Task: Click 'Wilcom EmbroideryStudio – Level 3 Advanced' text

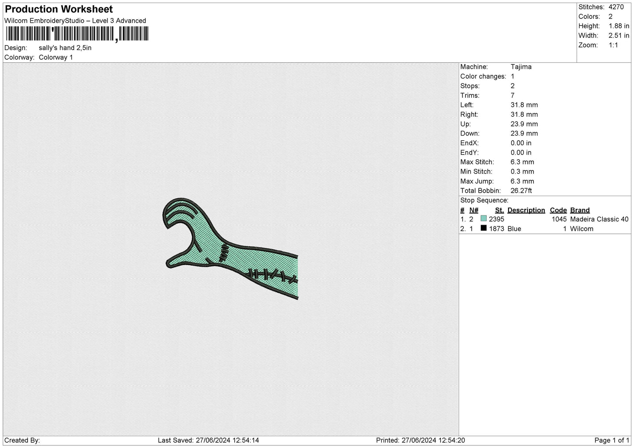Action: tap(75, 21)
